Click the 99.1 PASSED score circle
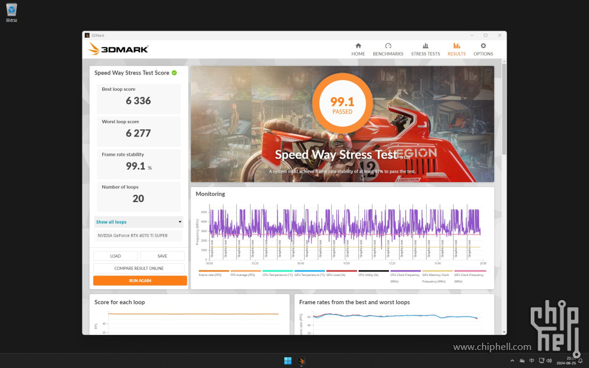Viewport: 589px width, 368px height. 342,103
